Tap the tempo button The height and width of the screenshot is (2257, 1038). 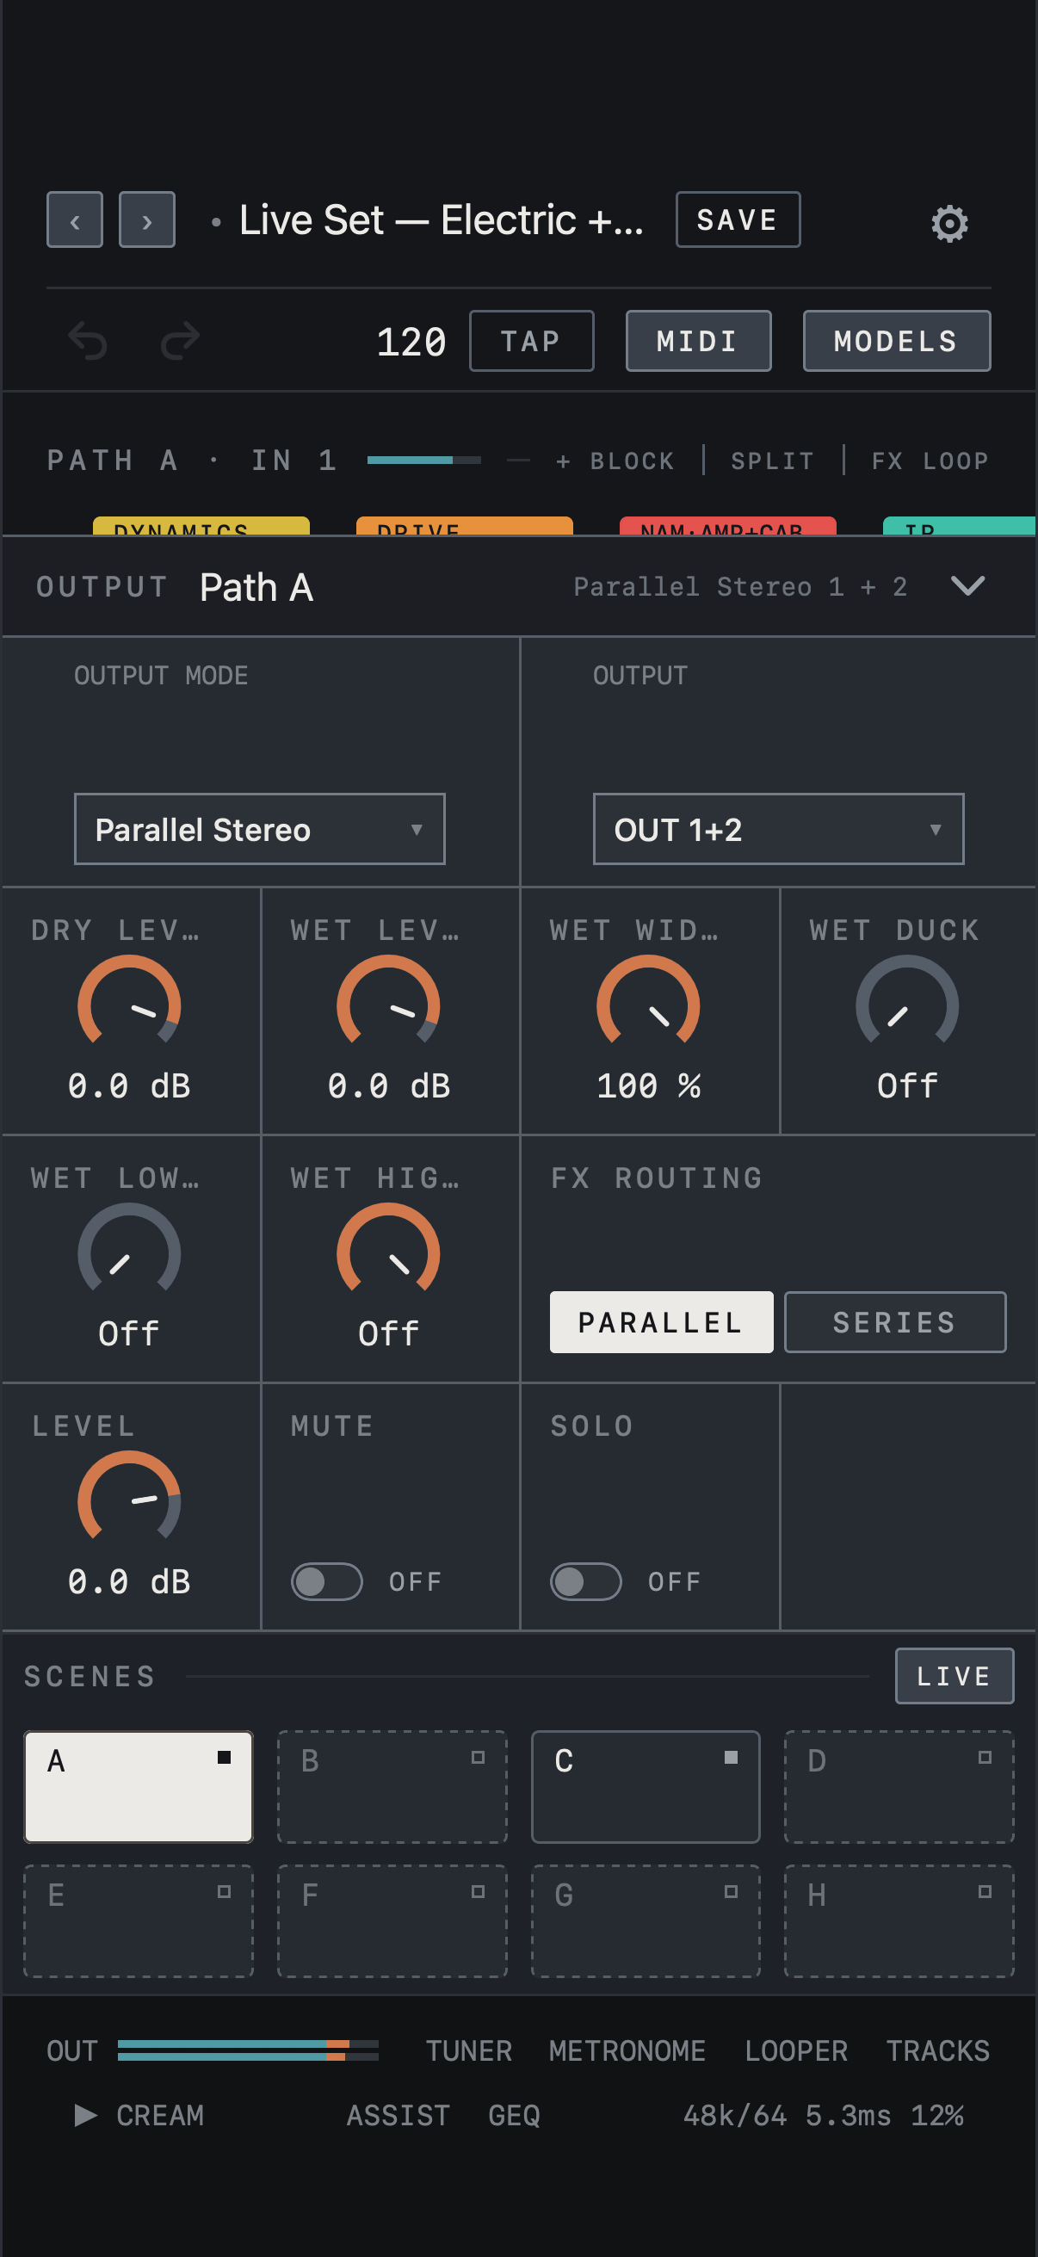531,341
